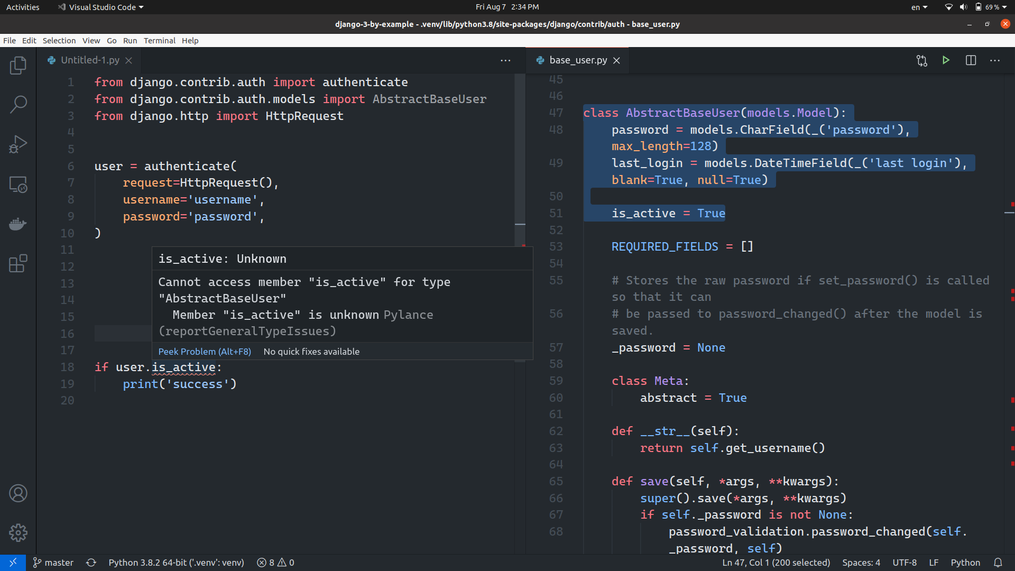Open notifications bell in status bar
This screenshot has width=1015, height=571.
click(x=998, y=563)
